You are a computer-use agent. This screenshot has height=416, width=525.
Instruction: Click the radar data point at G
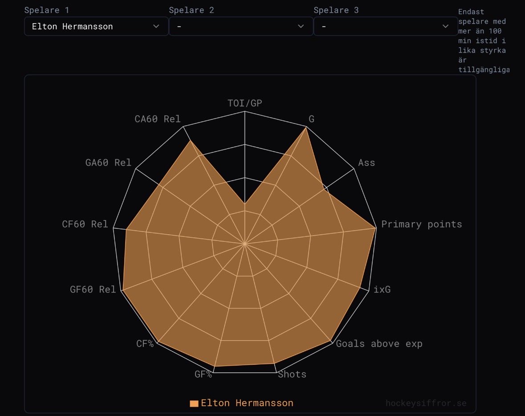306,127
